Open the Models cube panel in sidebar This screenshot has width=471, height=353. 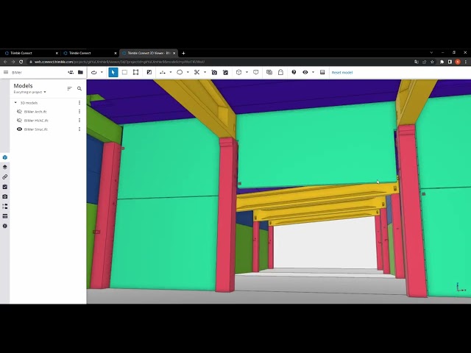(x=5, y=157)
